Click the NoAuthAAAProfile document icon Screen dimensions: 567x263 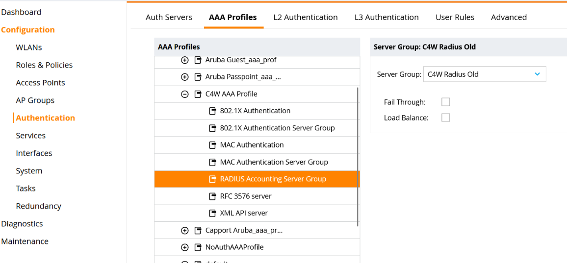click(198, 247)
